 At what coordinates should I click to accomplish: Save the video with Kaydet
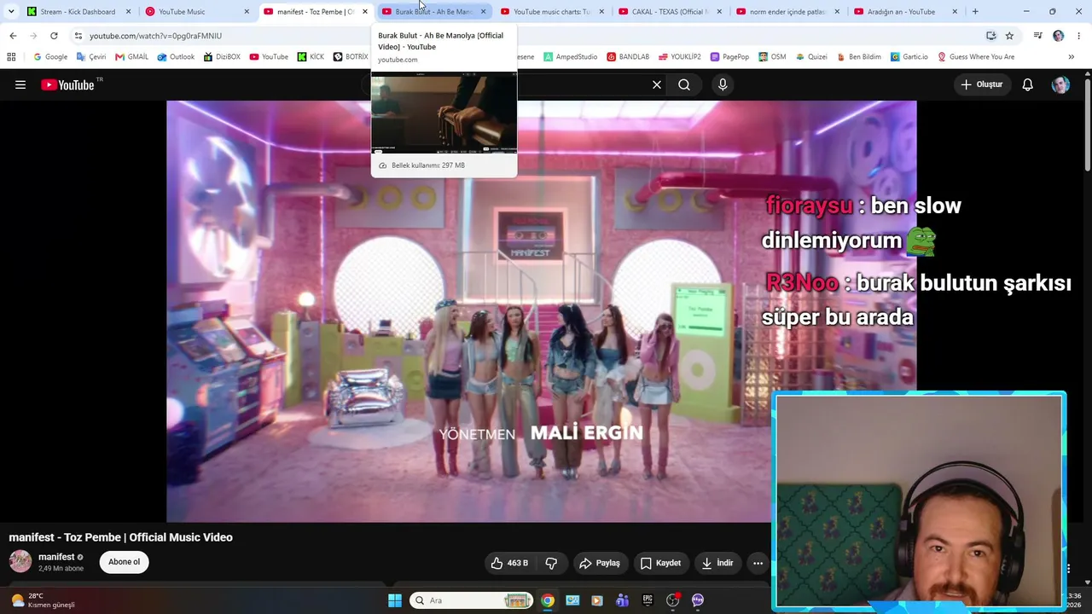(x=661, y=563)
